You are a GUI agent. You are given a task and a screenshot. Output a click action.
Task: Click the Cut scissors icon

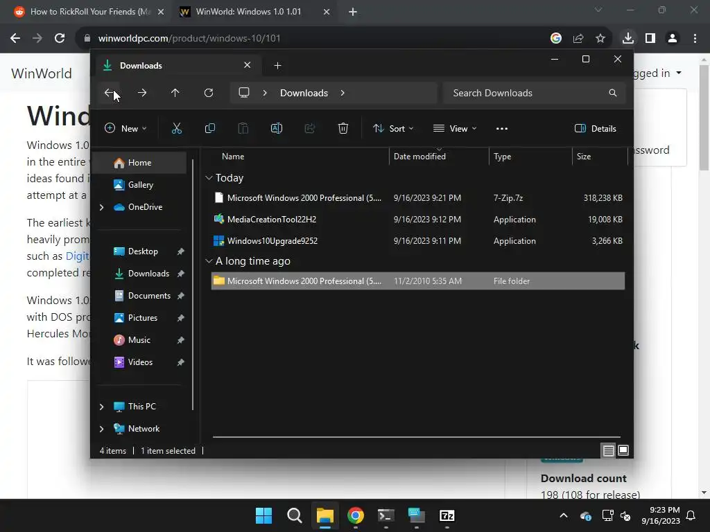pos(177,128)
